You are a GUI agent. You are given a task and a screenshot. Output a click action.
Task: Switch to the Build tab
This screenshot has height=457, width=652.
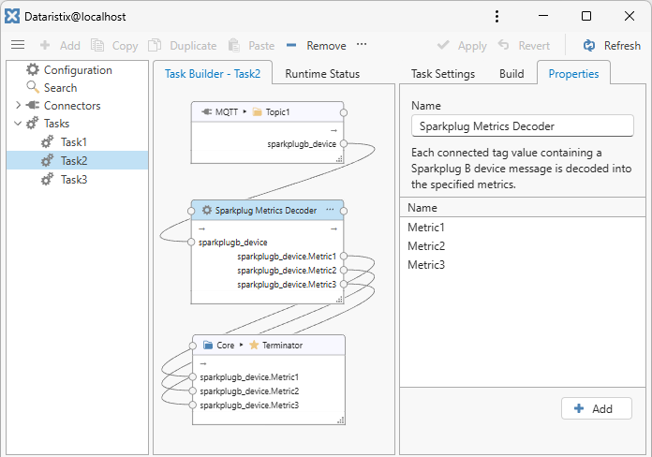[x=511, y=74]
